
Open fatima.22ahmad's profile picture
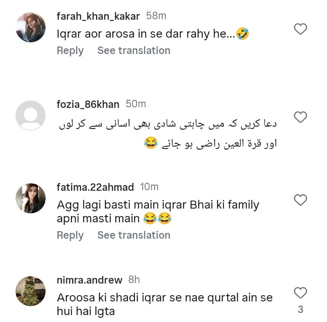[x=31, y=198]
